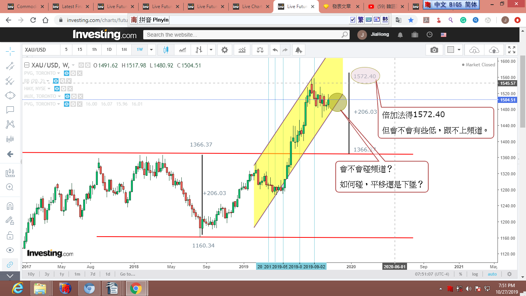Click the Search the website field
526x296 pixels.
(x=243, y=35)
